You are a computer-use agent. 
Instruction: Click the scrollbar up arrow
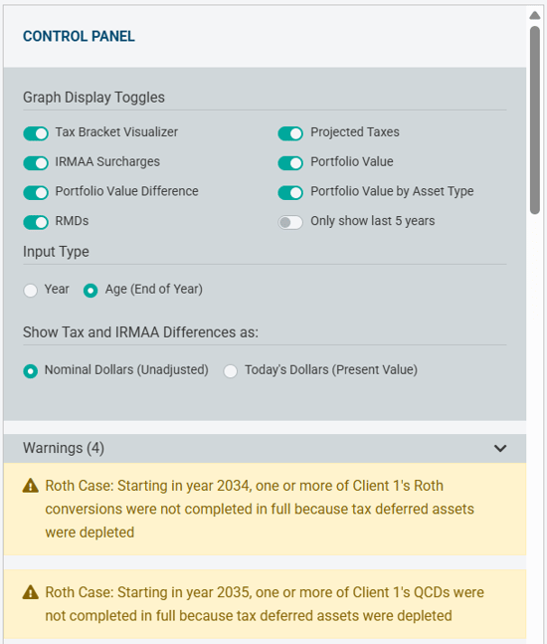[535, 16]
